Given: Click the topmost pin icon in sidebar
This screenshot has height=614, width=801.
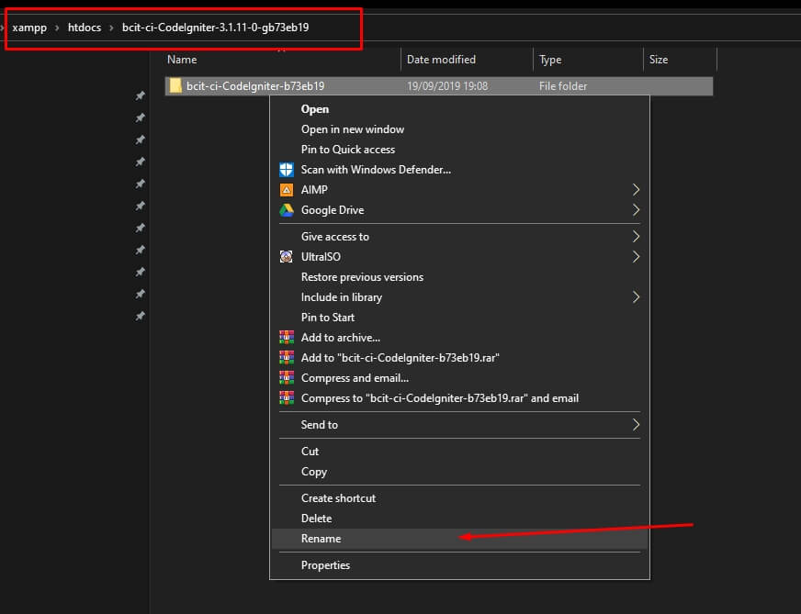Looking at the screenshot, I should click(140, 96).
